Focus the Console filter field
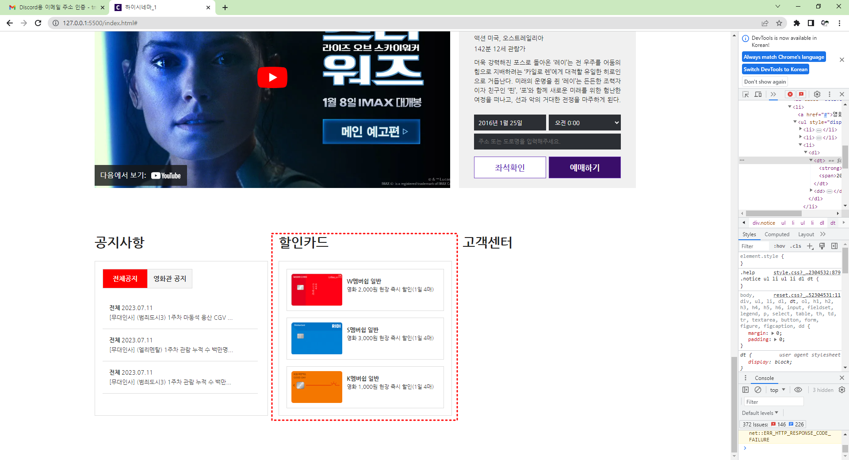The height and width of the screenshot is (460, 849). [774, 402]
